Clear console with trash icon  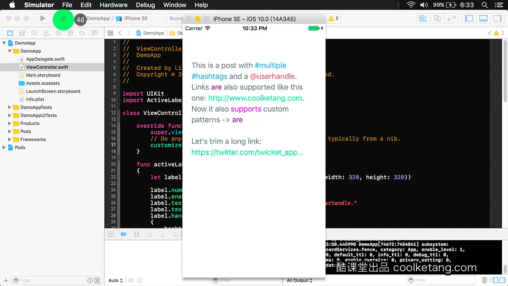[484, 280]
